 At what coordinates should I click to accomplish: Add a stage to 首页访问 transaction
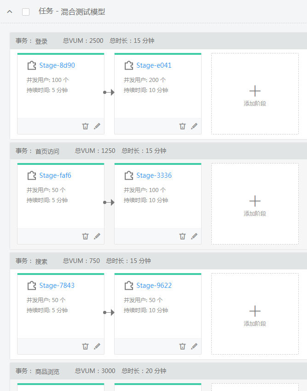[x=255, y=204]
